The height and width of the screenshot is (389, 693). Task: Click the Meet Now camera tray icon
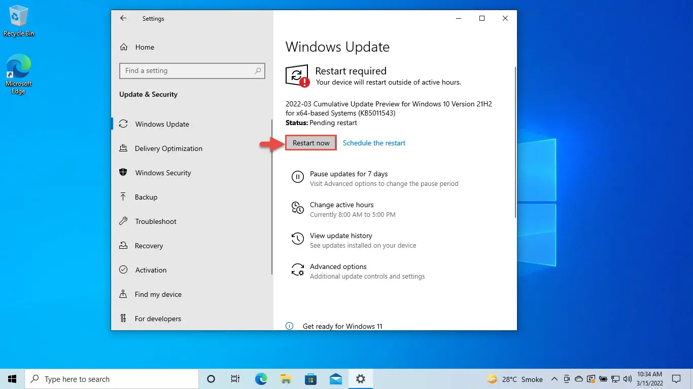coord(567,379)
